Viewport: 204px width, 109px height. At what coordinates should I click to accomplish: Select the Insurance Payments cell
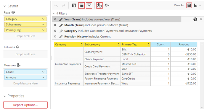(x=69, y=83)
